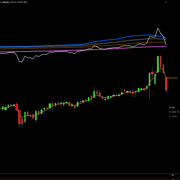Click the 'Charts NYSE IBA' title text
The width and height of the screenshot is (180, 180).
[x=19, y=2]
